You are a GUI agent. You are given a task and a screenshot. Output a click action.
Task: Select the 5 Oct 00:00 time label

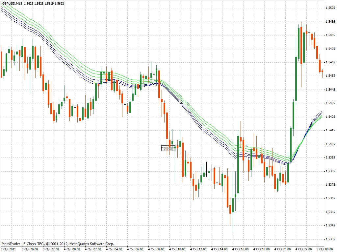coord(324,249)
